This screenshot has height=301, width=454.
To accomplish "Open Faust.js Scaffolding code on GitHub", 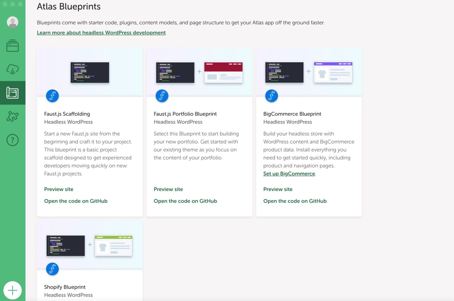I will pos(76,201).
